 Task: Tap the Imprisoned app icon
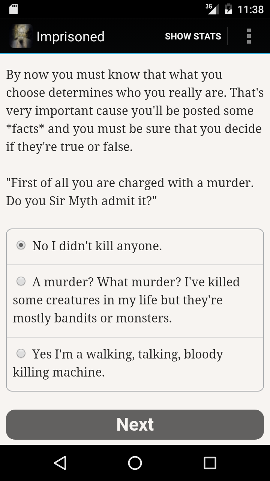21,36
